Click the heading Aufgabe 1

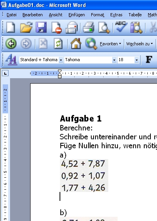(81, 119)
